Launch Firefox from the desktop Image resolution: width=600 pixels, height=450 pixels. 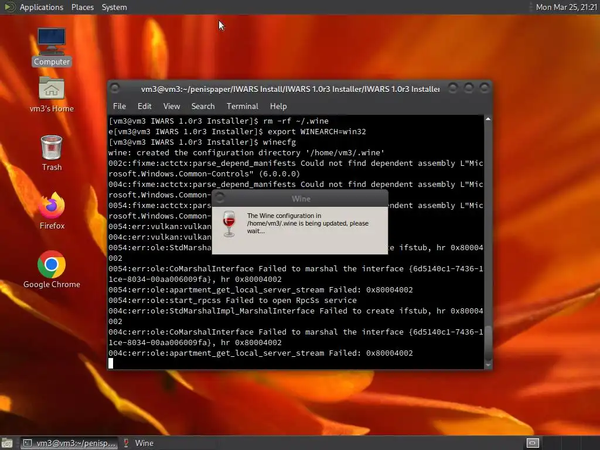pos(52,211)
